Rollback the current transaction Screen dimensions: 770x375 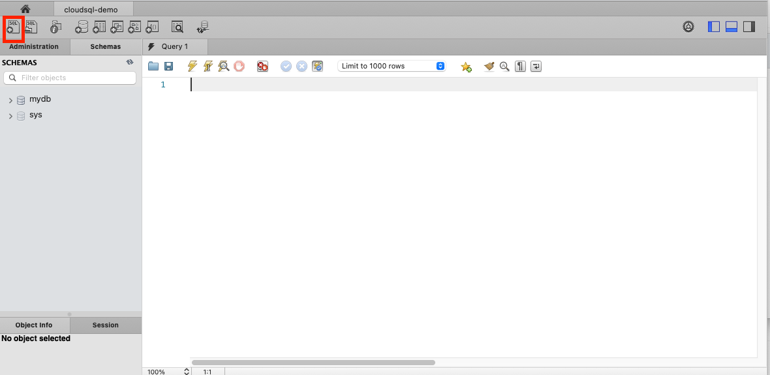301,67
